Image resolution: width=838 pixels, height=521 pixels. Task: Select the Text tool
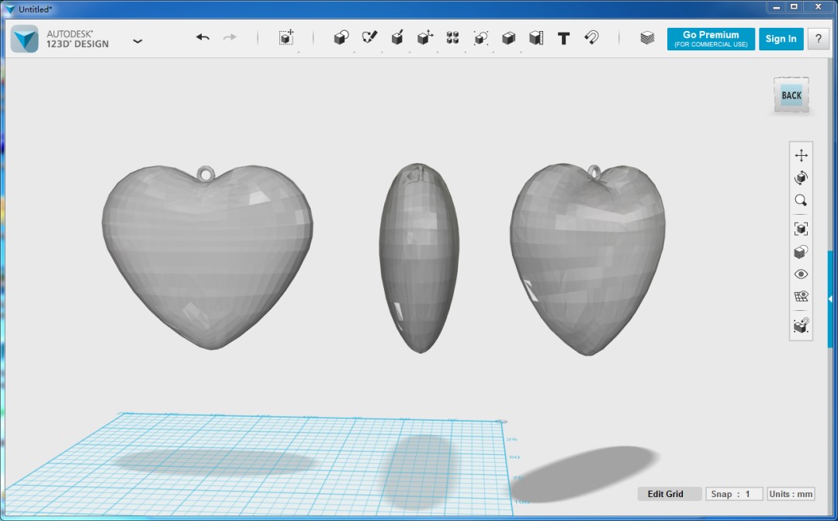point(563,38)
